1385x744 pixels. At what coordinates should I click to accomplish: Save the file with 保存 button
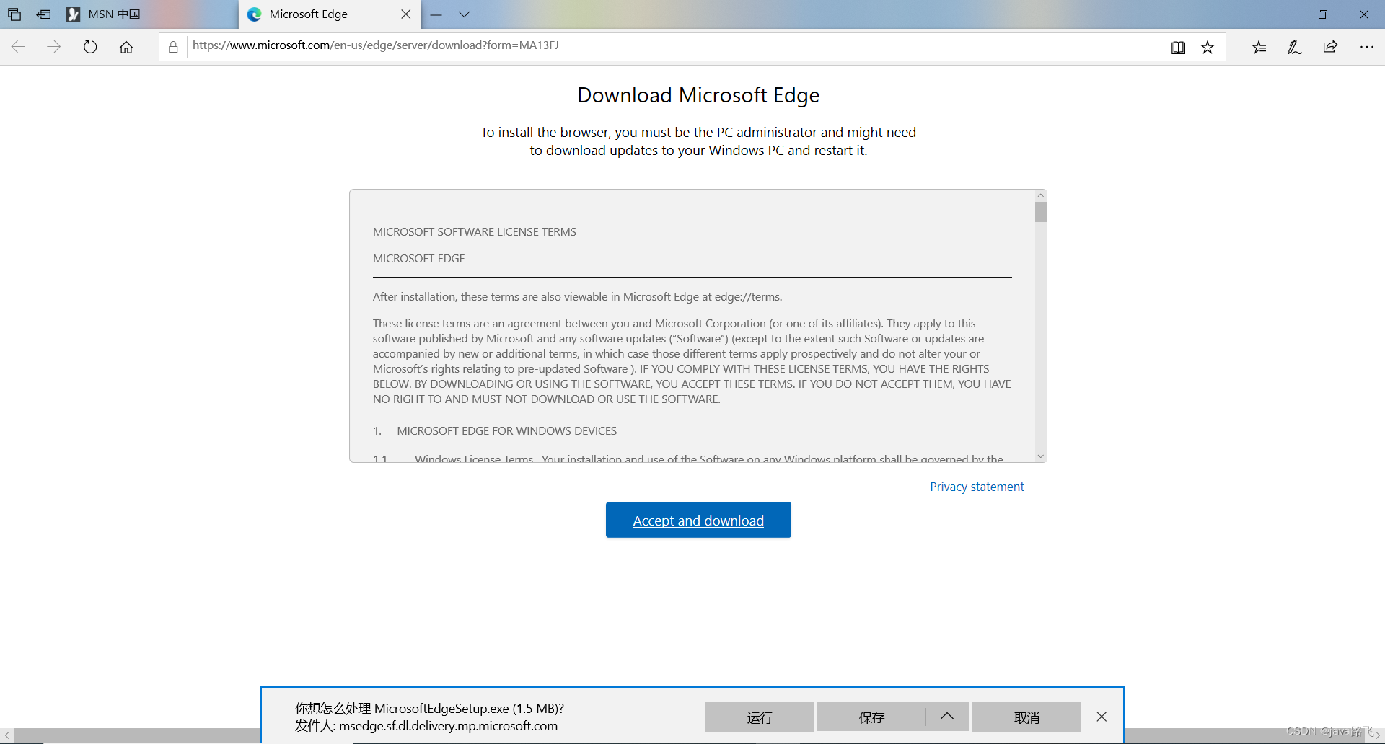(x=871, y=717)
